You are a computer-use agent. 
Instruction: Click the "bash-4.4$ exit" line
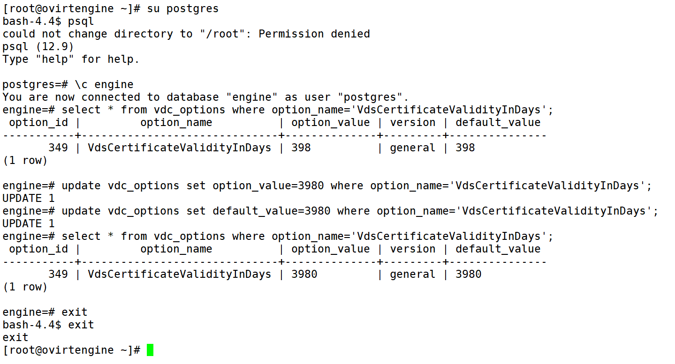click(x=48, y=325)
